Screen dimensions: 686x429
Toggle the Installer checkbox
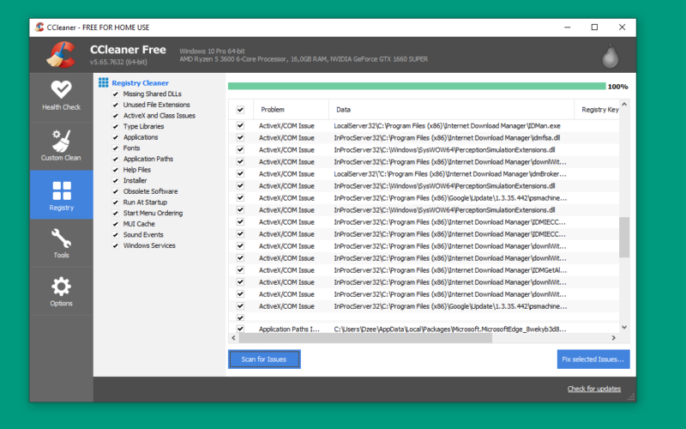click(116, 181)
